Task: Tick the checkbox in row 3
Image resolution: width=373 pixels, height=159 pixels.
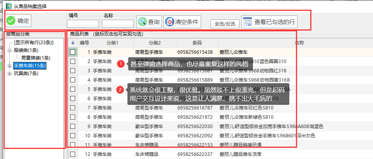Action: (x=72, y=70)
